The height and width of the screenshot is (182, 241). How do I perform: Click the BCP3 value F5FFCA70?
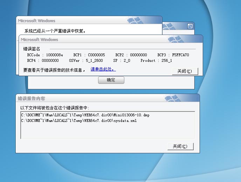point(180,55)
